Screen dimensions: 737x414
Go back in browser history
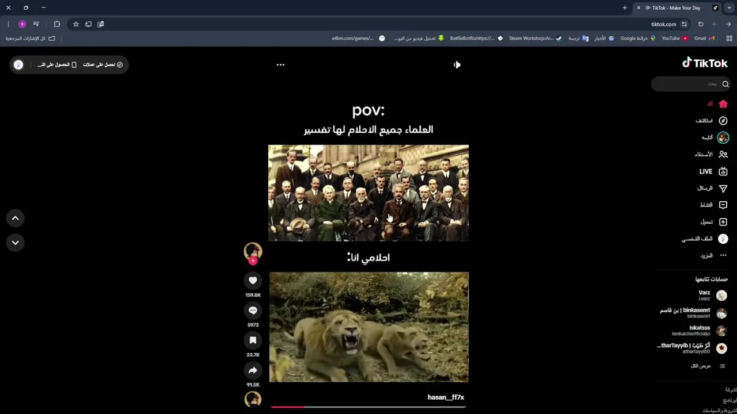tap(728, 24)
